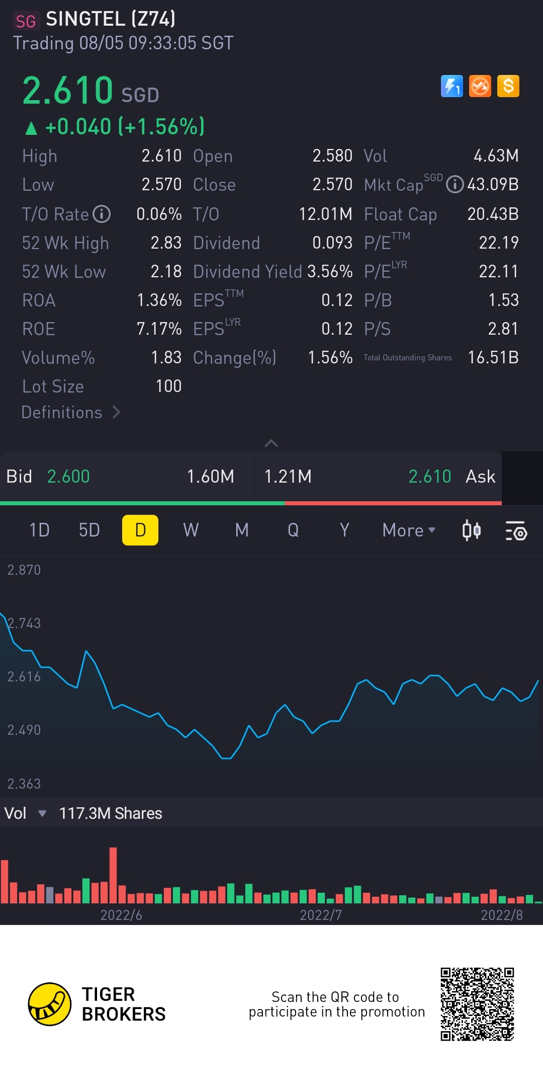
Task: Switch chart to candlestick type icon
Action: (471, 530)
